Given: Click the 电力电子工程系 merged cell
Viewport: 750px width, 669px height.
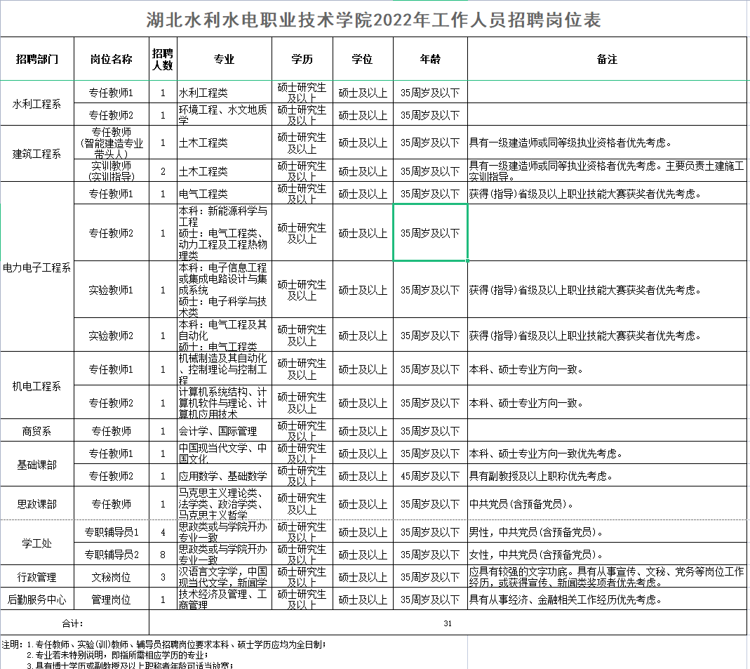Looking at the screenshot, I should 36,267.
